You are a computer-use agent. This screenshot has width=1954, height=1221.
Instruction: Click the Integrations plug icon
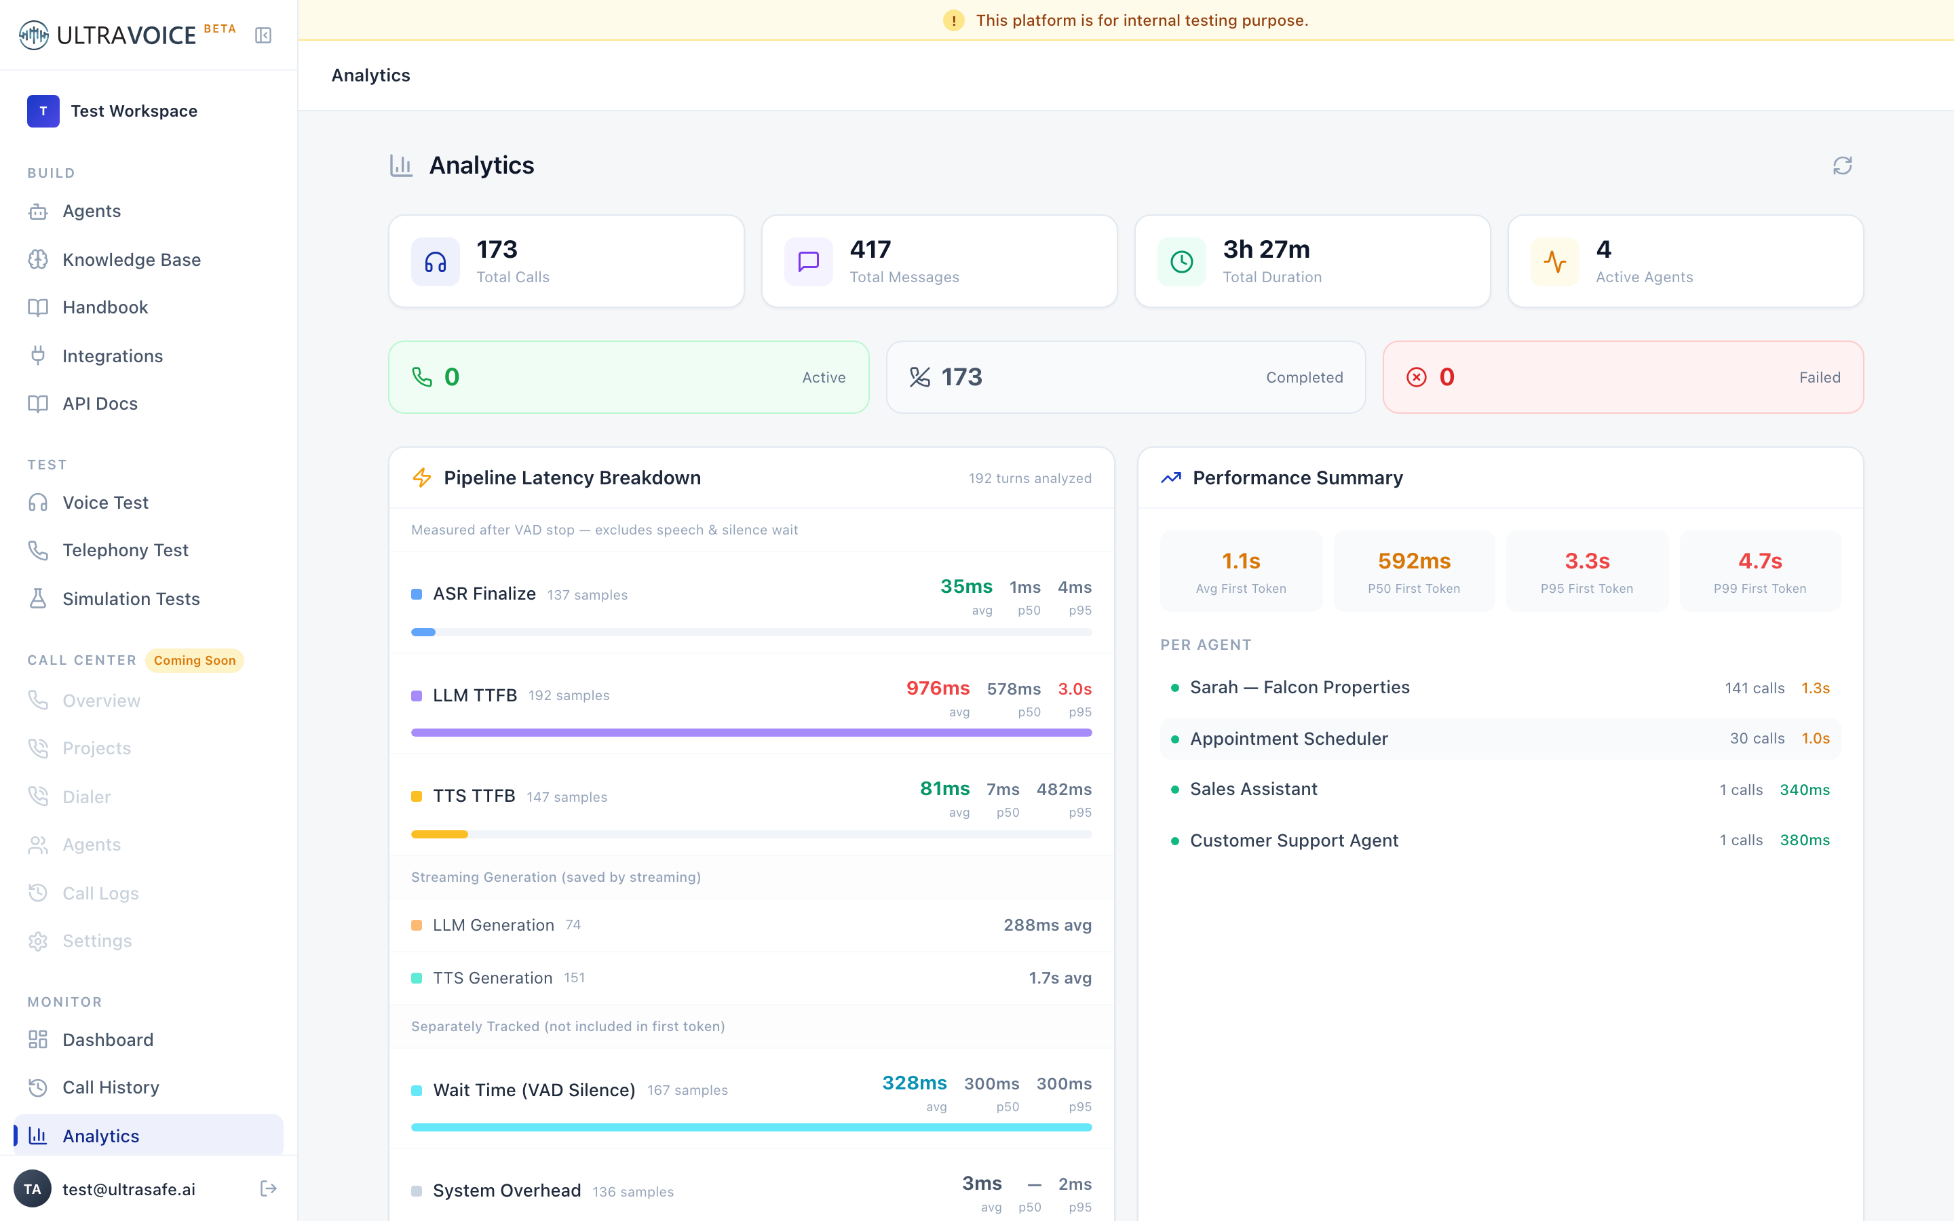[38, 355]
